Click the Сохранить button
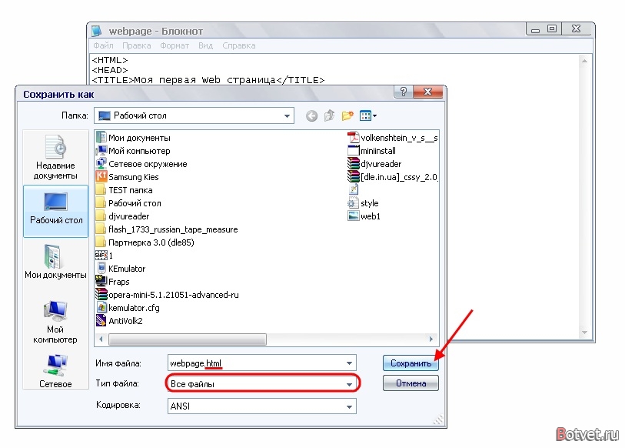Screen dimensions: 625x448 pyautogui.click(x=411, y=363)
